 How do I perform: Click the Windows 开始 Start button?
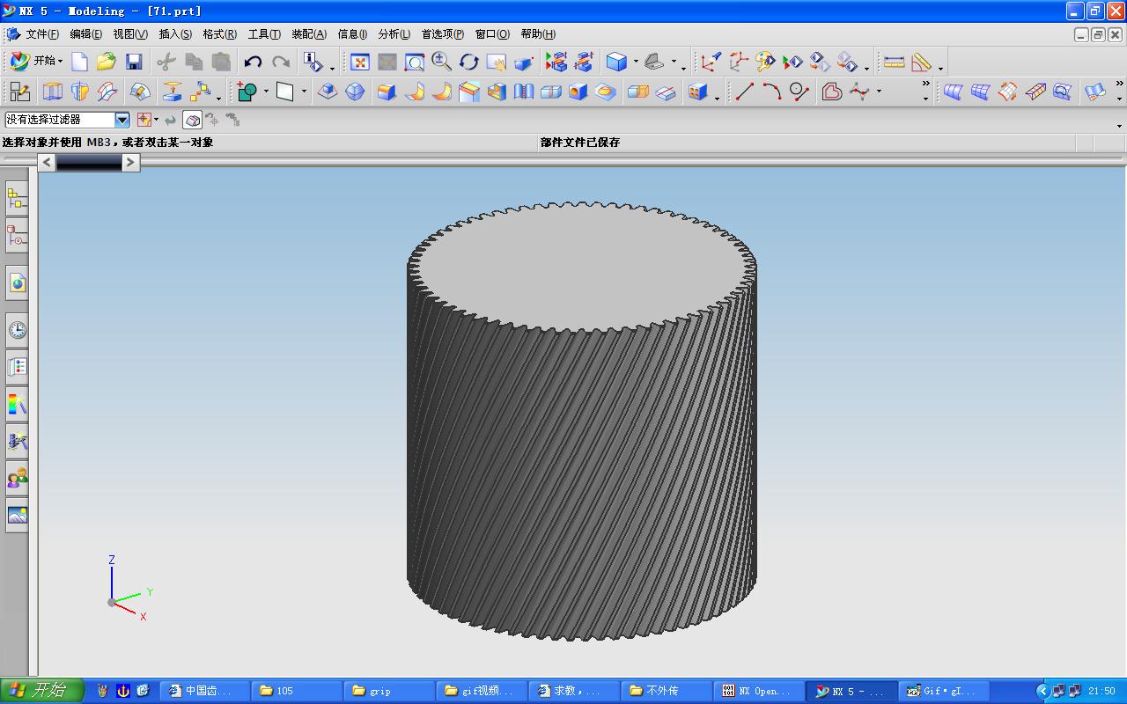coord(42,691)
